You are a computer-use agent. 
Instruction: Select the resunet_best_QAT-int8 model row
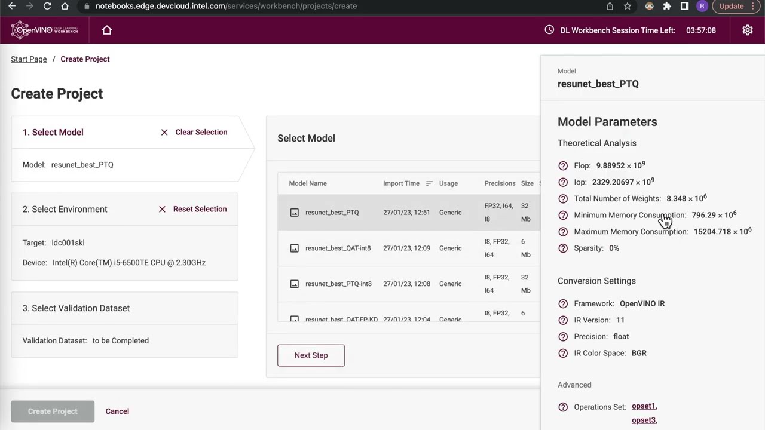tap(409, 248)
